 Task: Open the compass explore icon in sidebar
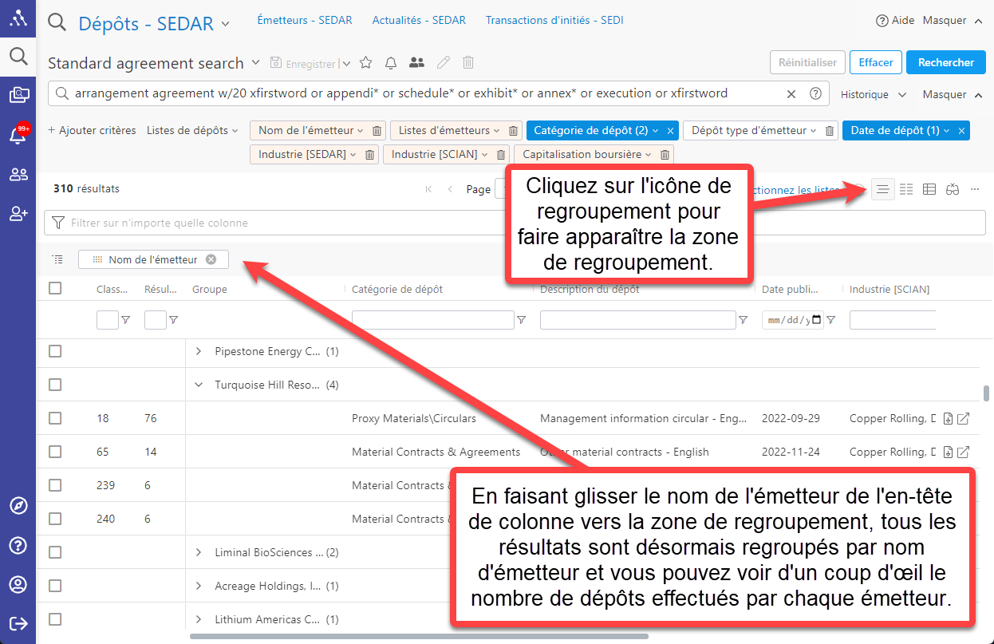click(x=18, y=506)
